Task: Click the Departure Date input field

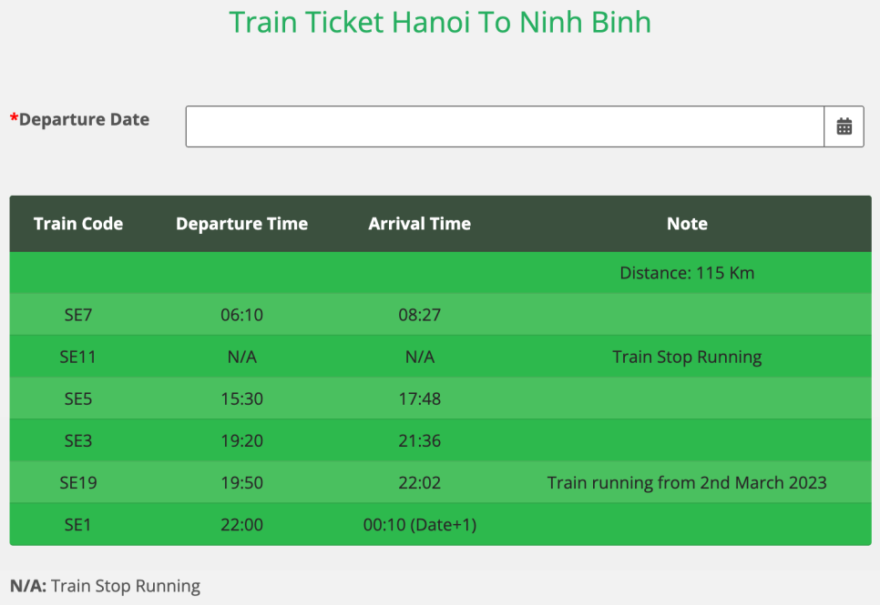Action: pyautogui.click(x=505, y=126)
